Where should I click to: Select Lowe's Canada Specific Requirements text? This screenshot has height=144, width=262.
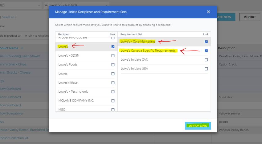click(148, 50)
